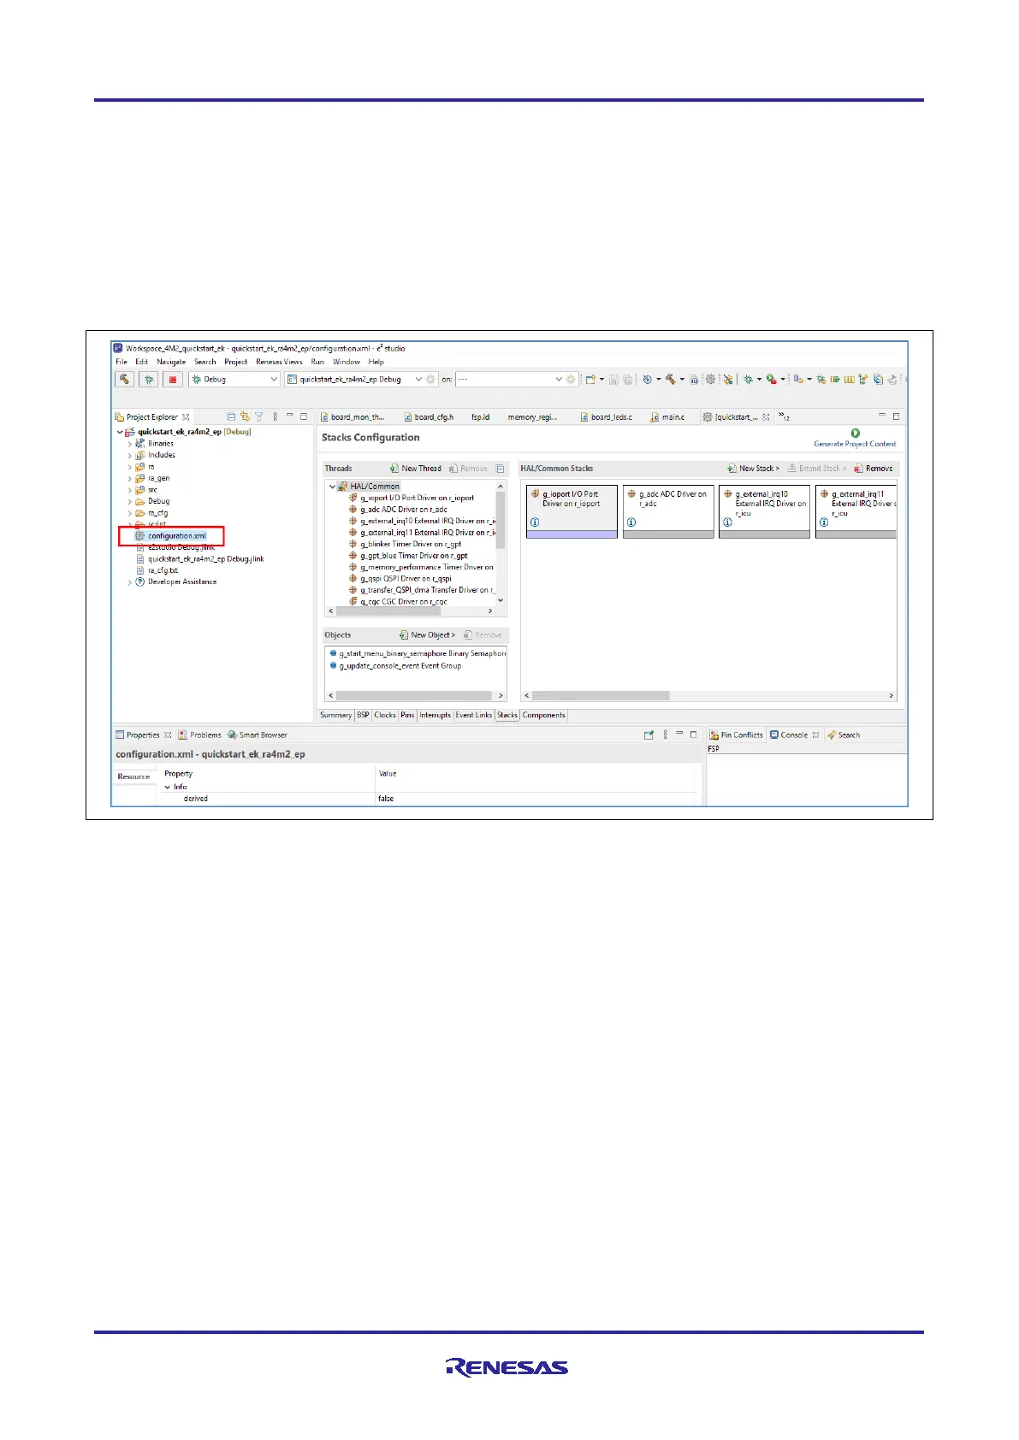
Task: Click the red Stop button
Action: coord(173,379)
